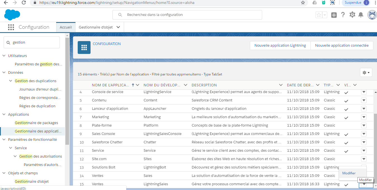The width and height of the screenshot is (377, 190).
Task: Open row actions for Ventes LightningSales row
Action: (x=364, y=184)
